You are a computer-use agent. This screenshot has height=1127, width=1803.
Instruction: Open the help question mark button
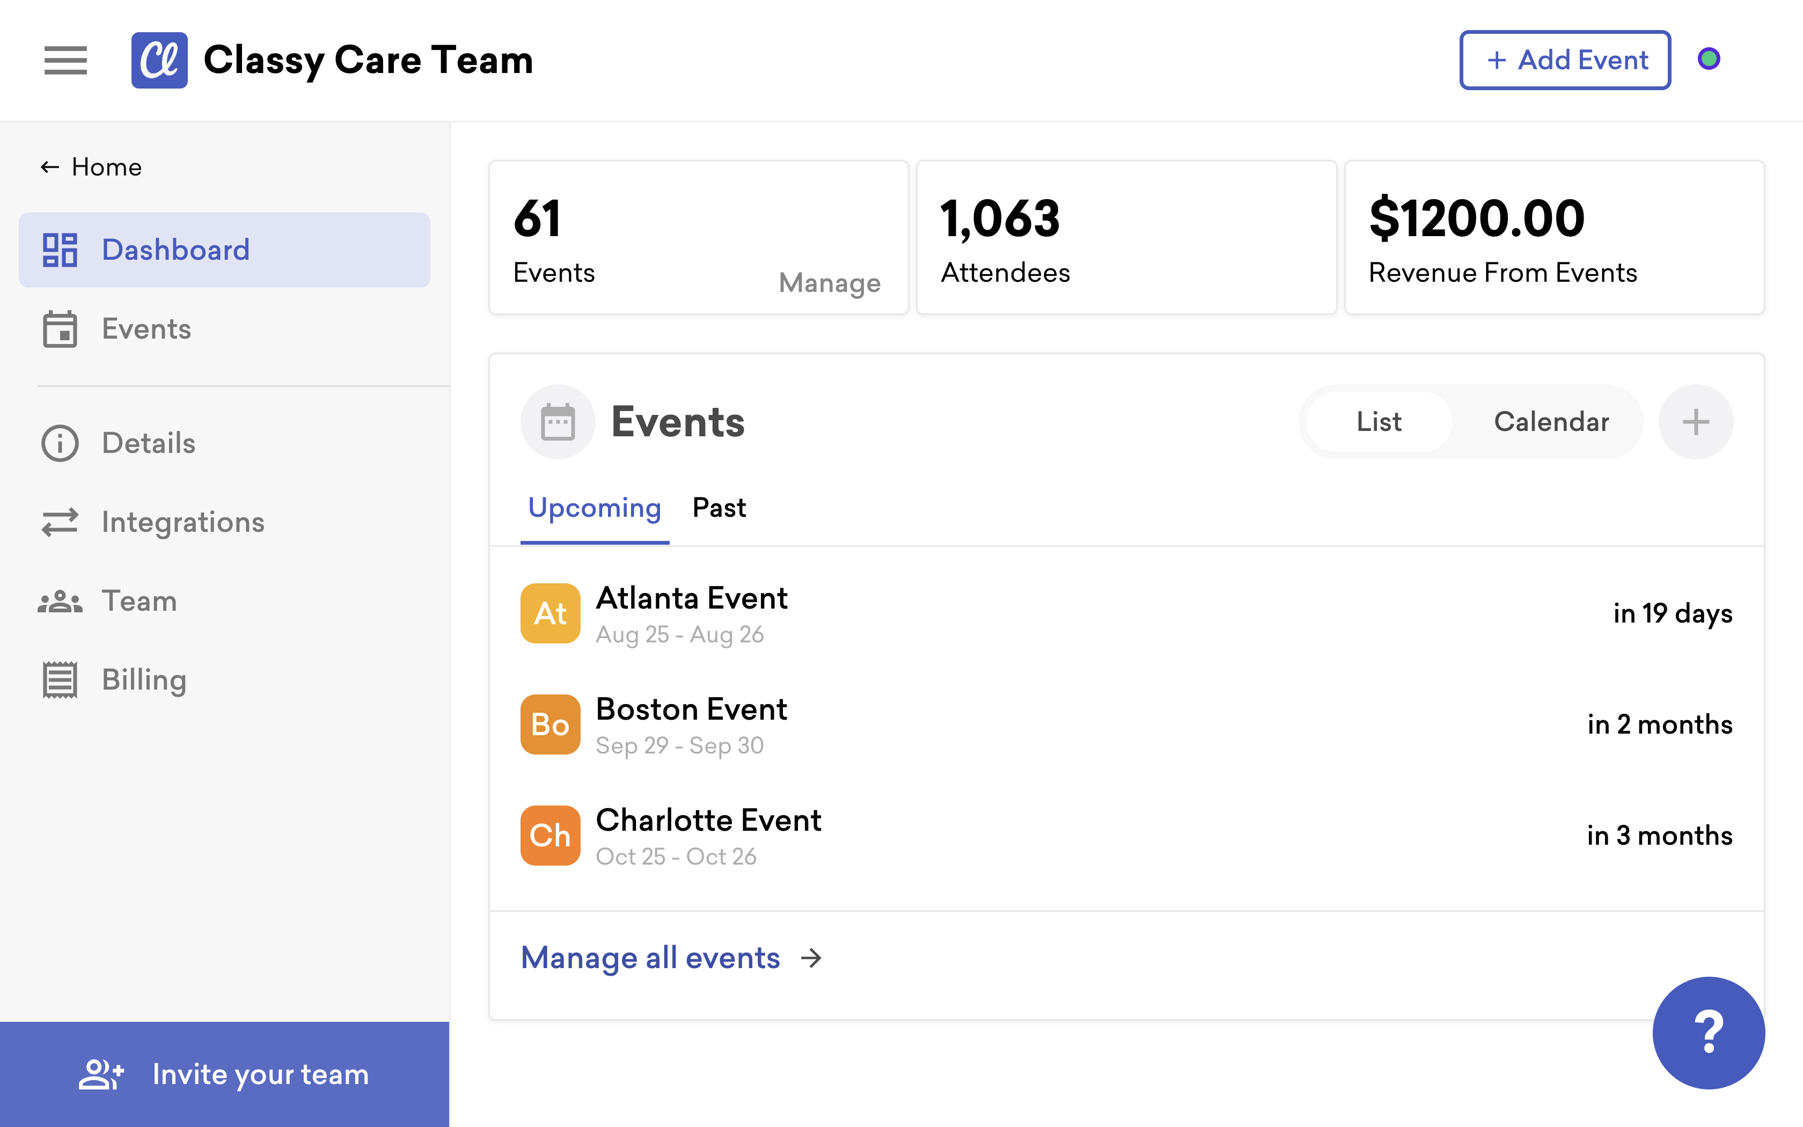pos(1709,1033)
